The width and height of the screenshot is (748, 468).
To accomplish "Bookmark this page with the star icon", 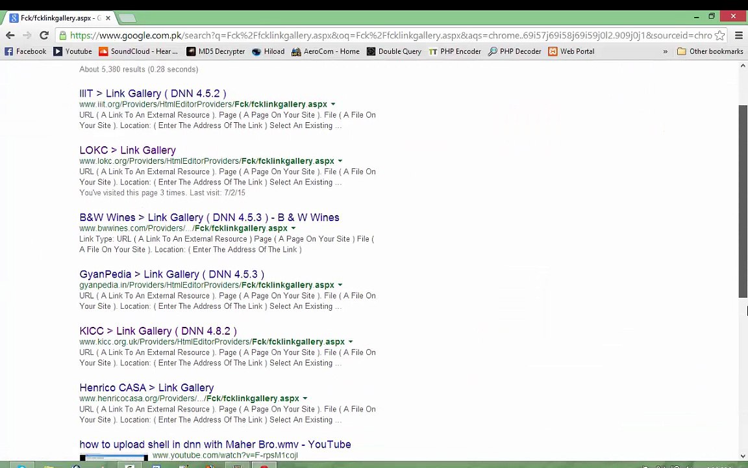I will pos(720,35).
